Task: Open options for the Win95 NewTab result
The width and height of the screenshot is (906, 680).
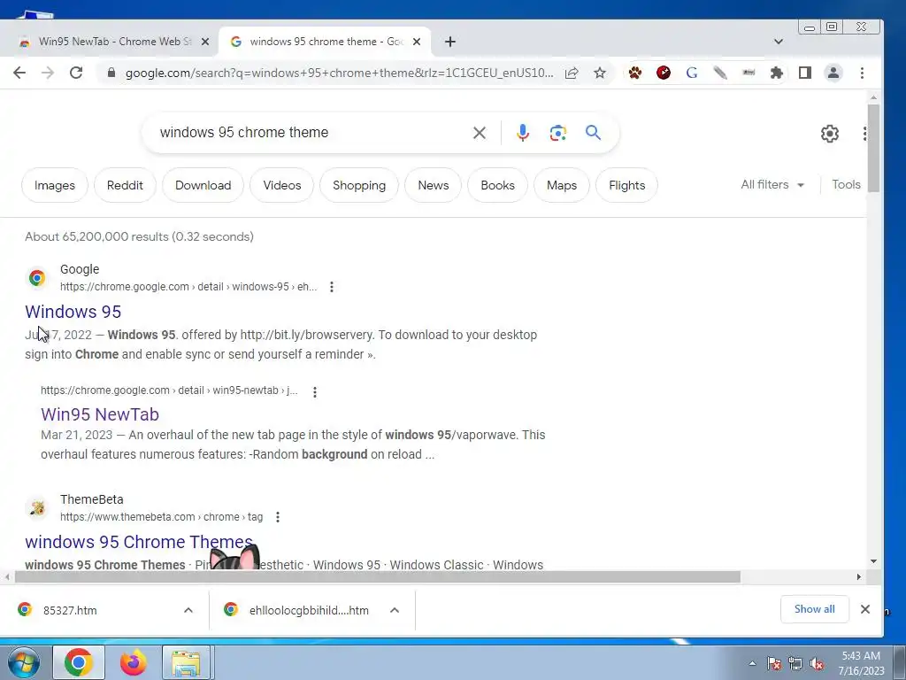Action: 315,392
